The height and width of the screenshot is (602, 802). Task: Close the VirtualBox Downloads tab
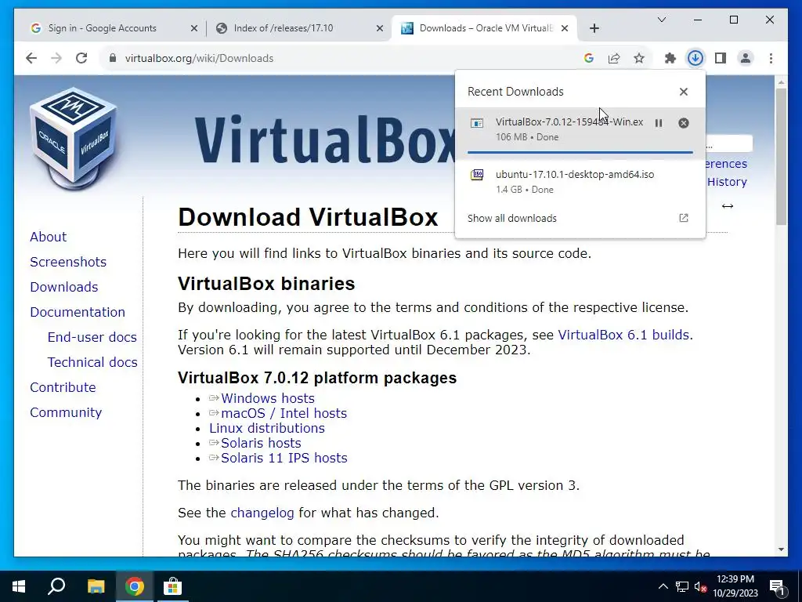point(565,28)
